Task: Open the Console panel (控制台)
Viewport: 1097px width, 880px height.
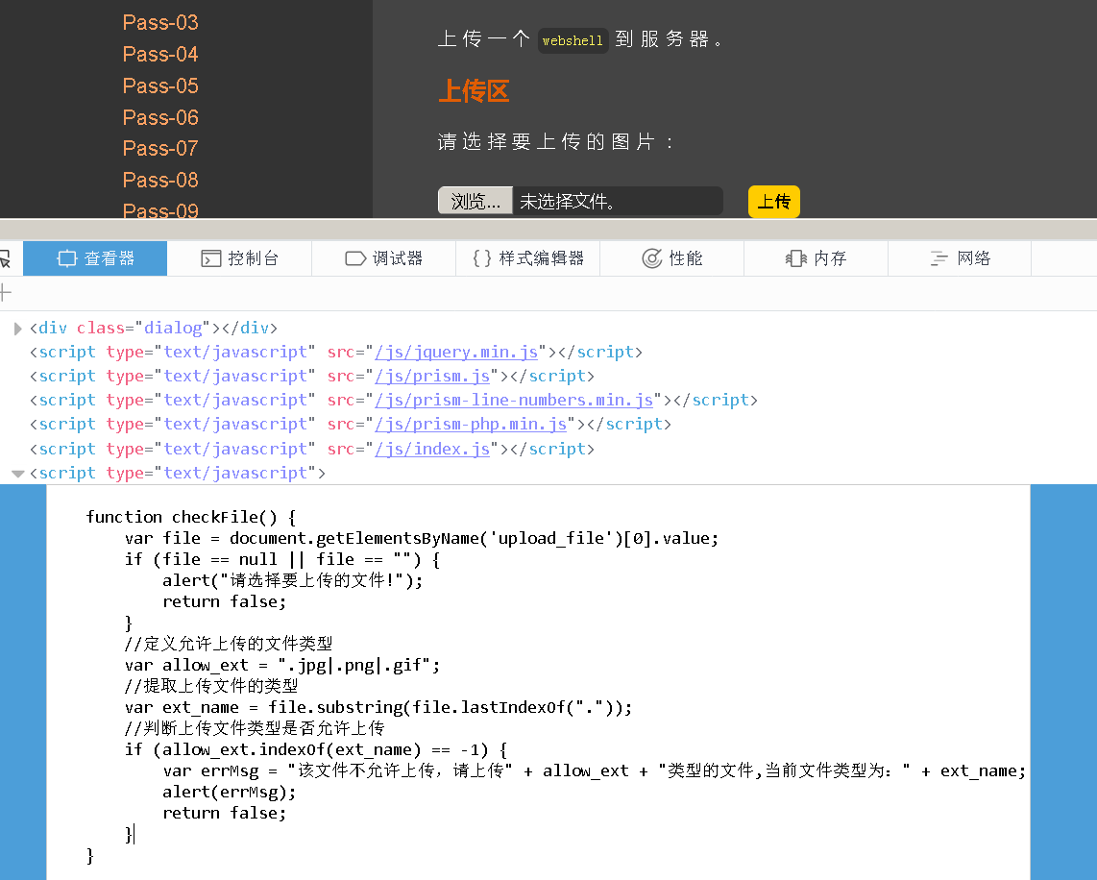Action: [239, 257]
